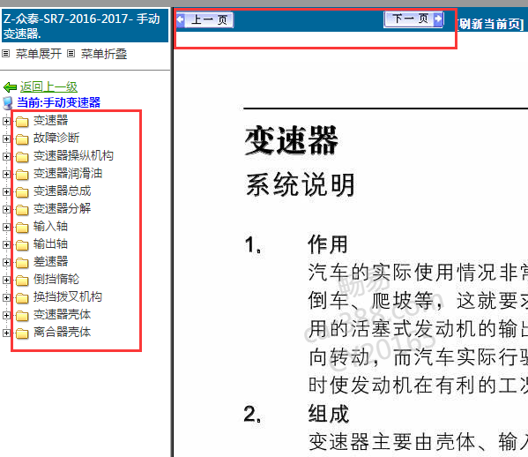Screen dimensions: 528x457
Task: Expand the 倒挡惰轮 tree node
Action: (6, 280)
